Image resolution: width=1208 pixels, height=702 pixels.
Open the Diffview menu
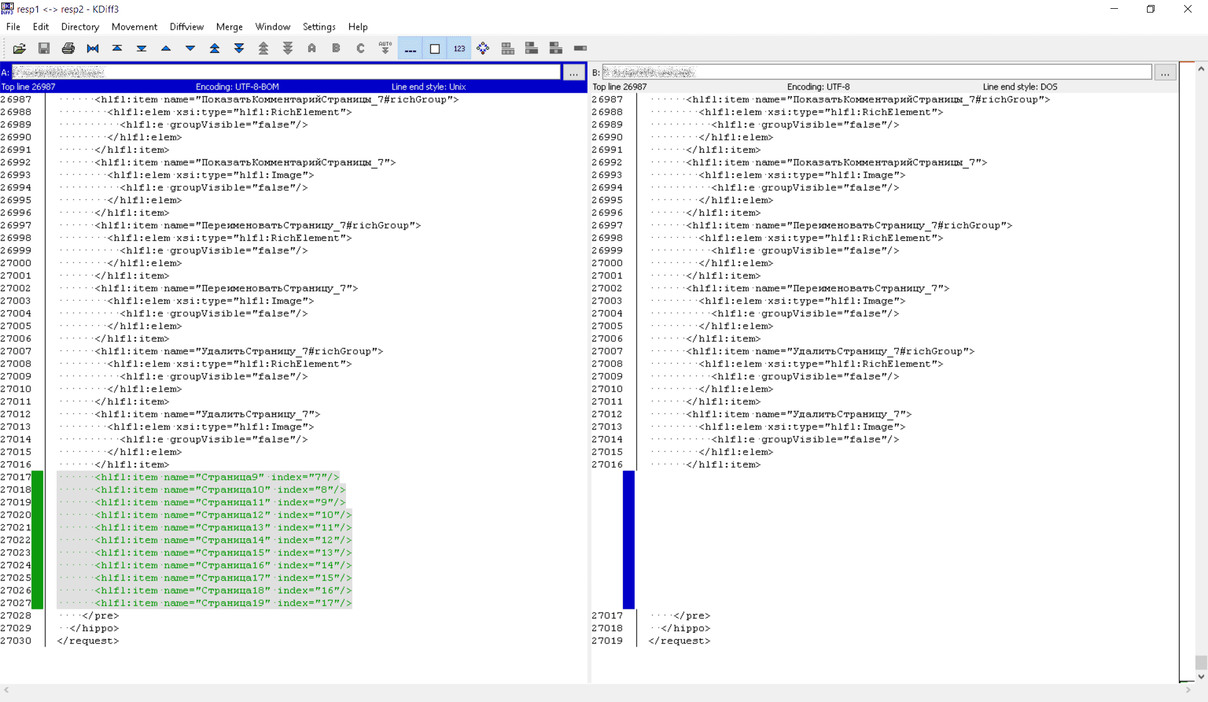click(x=187, y=26)
